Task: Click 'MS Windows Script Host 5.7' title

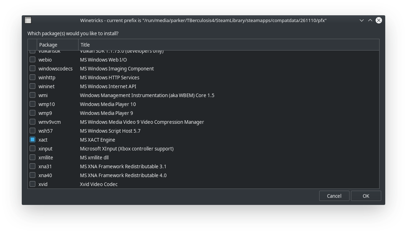Action: point(110,131)
